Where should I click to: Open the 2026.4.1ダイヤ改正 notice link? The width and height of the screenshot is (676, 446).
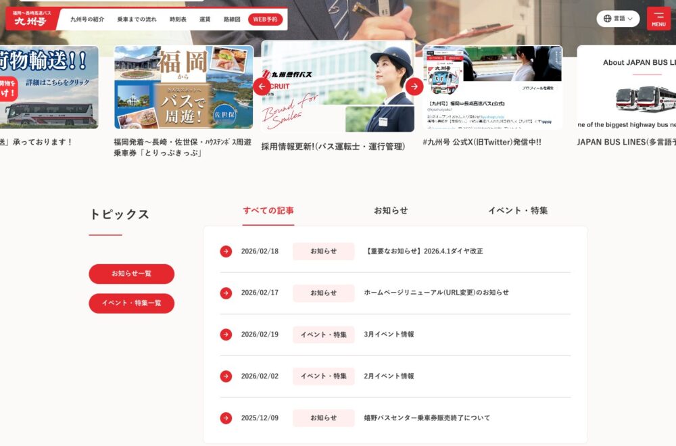(424, 251)
